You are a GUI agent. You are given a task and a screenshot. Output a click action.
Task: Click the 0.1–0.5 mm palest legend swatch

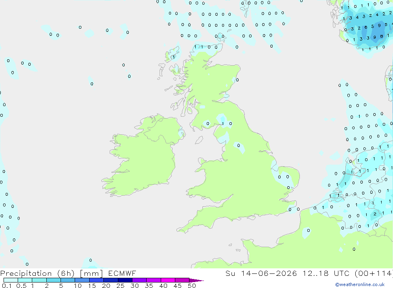click(x=11, y=280)
